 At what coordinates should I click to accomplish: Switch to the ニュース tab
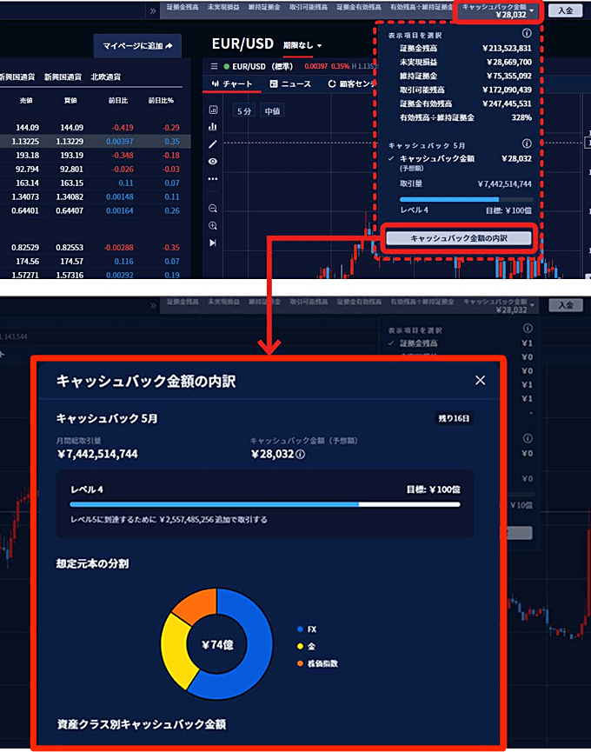[x=290, y=84]
